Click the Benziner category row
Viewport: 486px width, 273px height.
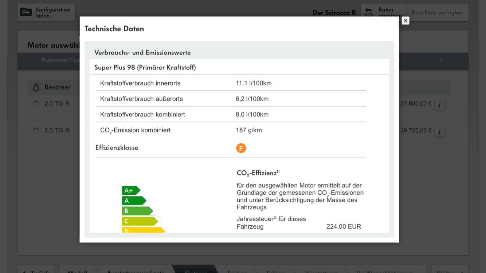pyautogui.click(x=239, y=87)
